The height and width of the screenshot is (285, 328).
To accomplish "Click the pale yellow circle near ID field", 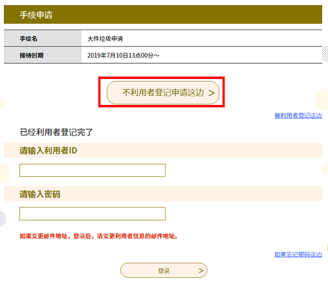I will coord(5,173).
